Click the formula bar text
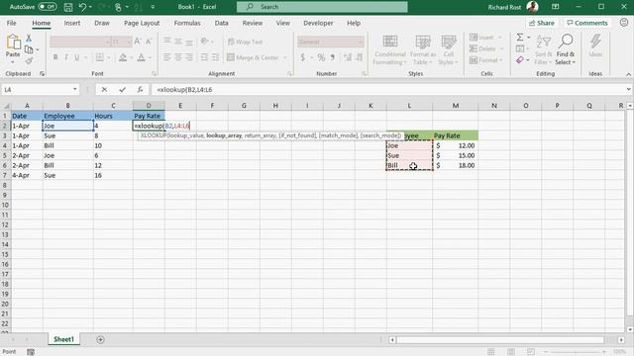The height and width of the screenshot is (356, 634). [184, 90]
